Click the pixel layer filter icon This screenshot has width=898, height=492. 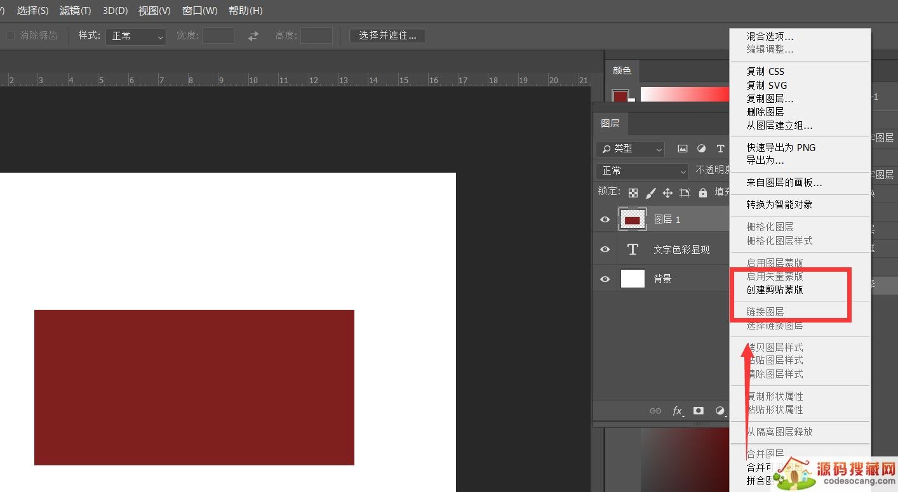(x=683, y=149)
